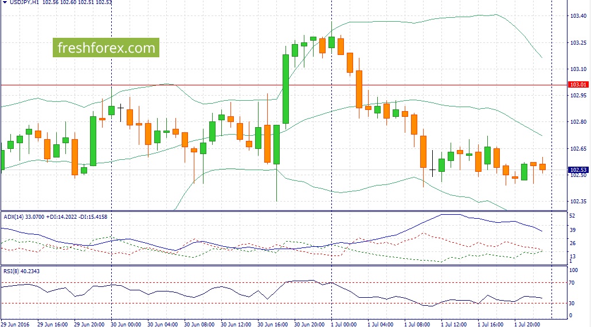Click the 30 Jun 00:00 time axis label
The width and height of the screenshot is (591, 327).
pyautogui.click(x=125, y=324)
